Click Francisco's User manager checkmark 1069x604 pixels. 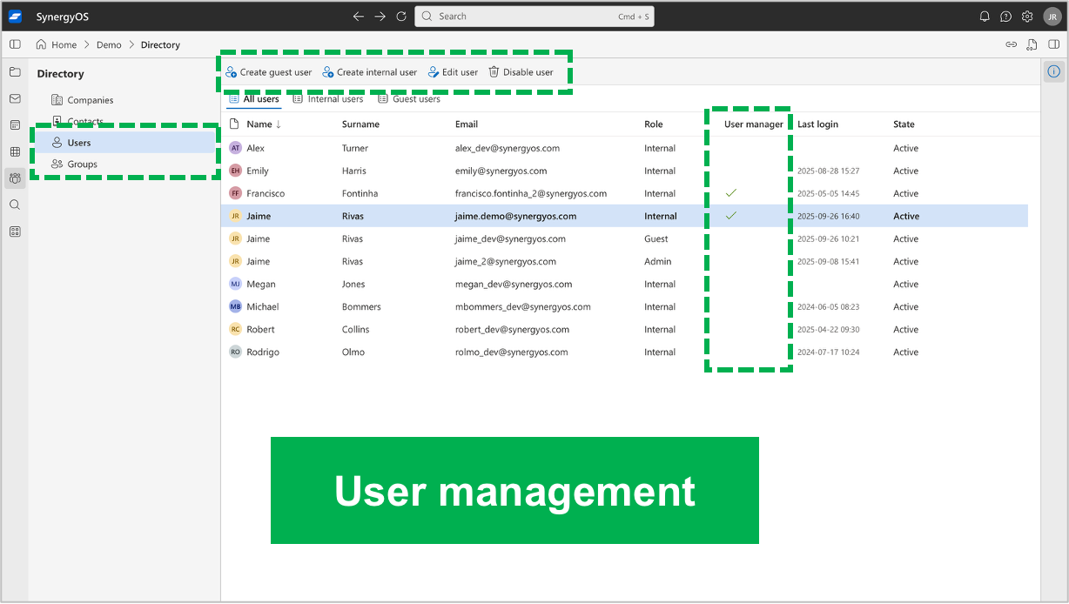coord(731,193)
